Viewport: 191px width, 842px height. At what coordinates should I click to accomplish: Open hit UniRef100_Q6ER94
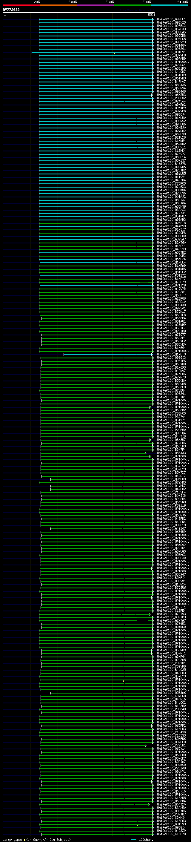click(x=171, y=88)
